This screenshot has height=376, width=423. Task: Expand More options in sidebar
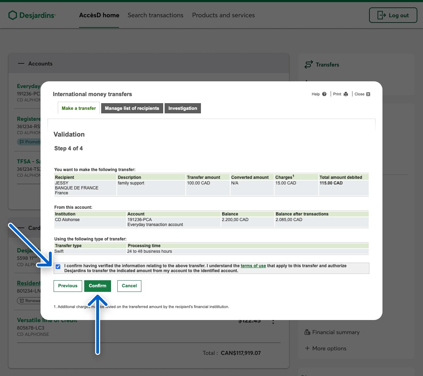pos(307,348)
